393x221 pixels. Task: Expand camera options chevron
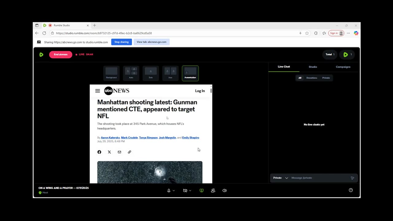click(190, 191)
